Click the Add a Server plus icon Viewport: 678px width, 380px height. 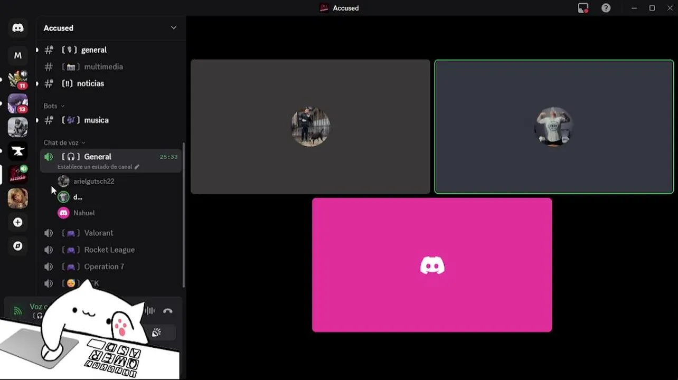tap(18, 222)
